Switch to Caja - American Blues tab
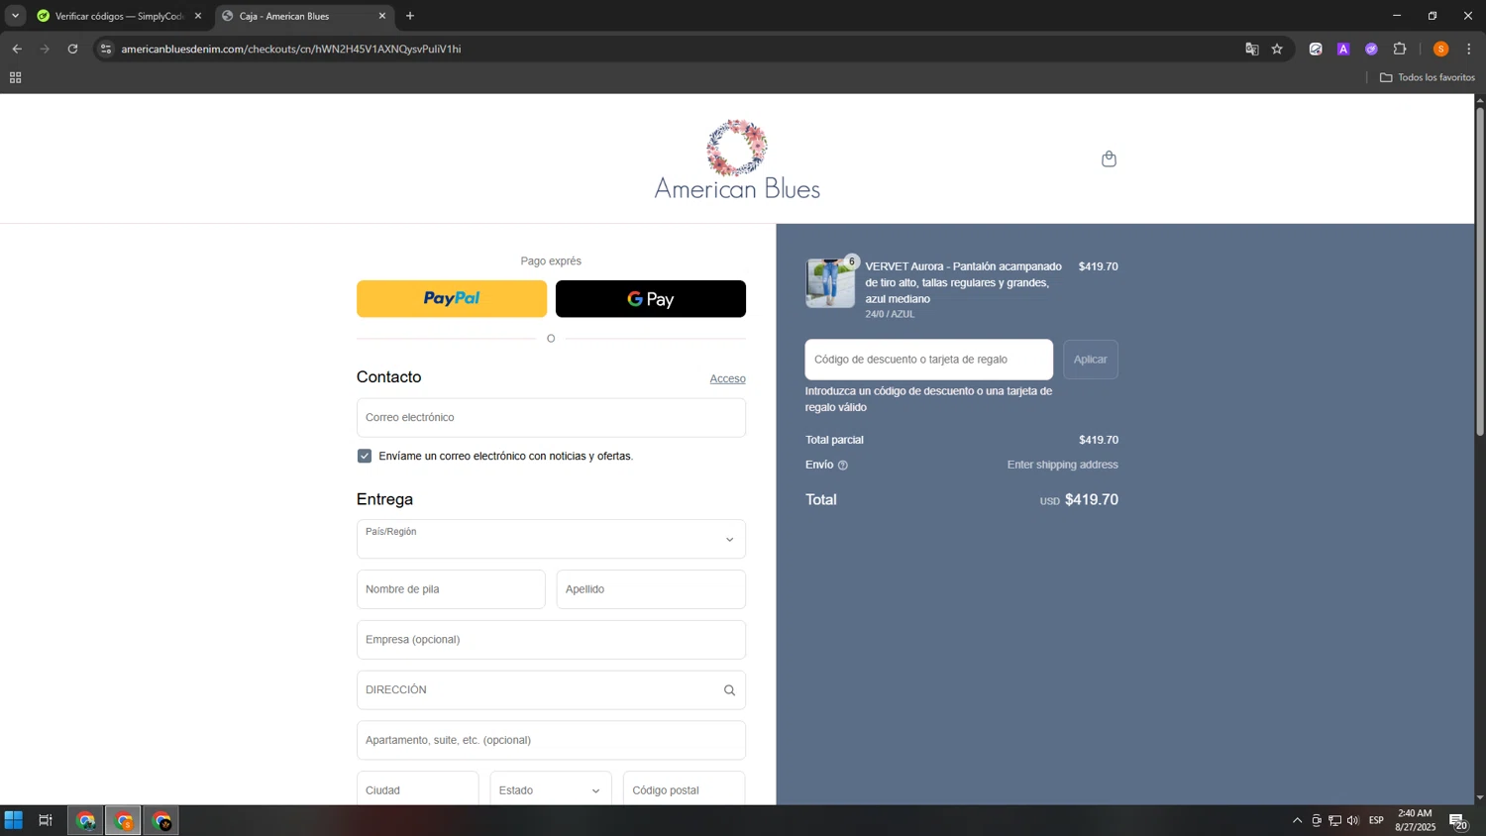Screen dimensions: 1486x836 304,16
